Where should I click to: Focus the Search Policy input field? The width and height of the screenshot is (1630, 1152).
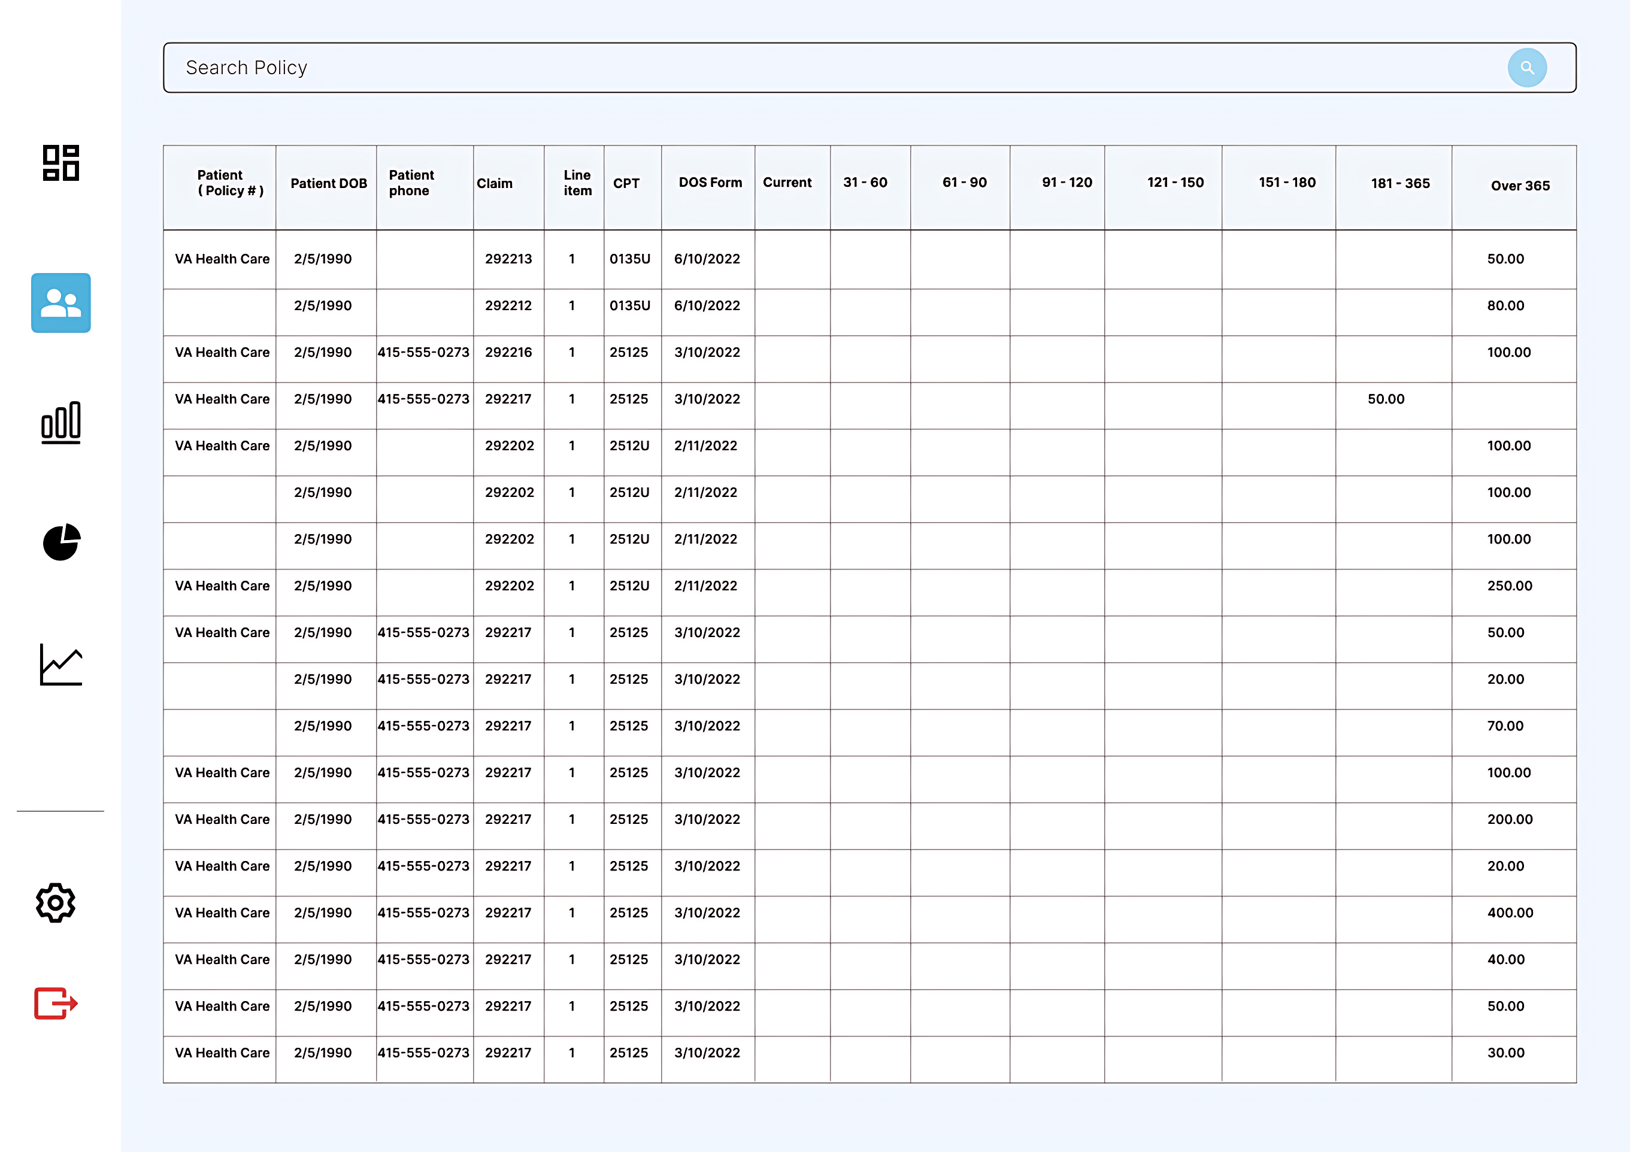click(x=869, y=68)
